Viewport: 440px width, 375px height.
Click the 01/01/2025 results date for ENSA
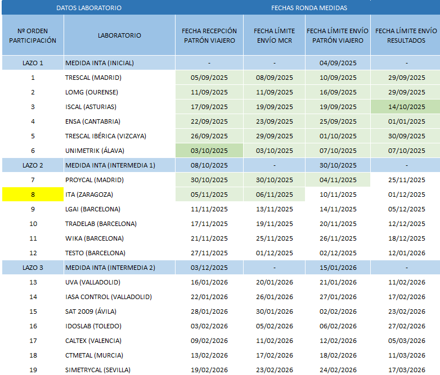(x=406, y=121)
